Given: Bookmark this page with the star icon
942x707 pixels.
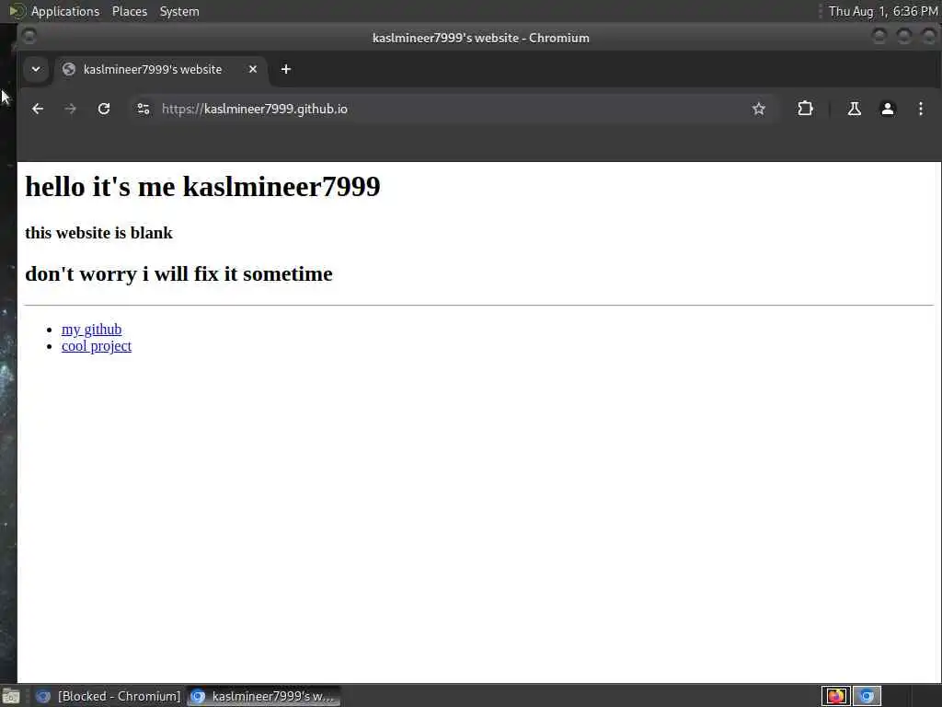Looking at the screenshot, I should coord(759,109).
